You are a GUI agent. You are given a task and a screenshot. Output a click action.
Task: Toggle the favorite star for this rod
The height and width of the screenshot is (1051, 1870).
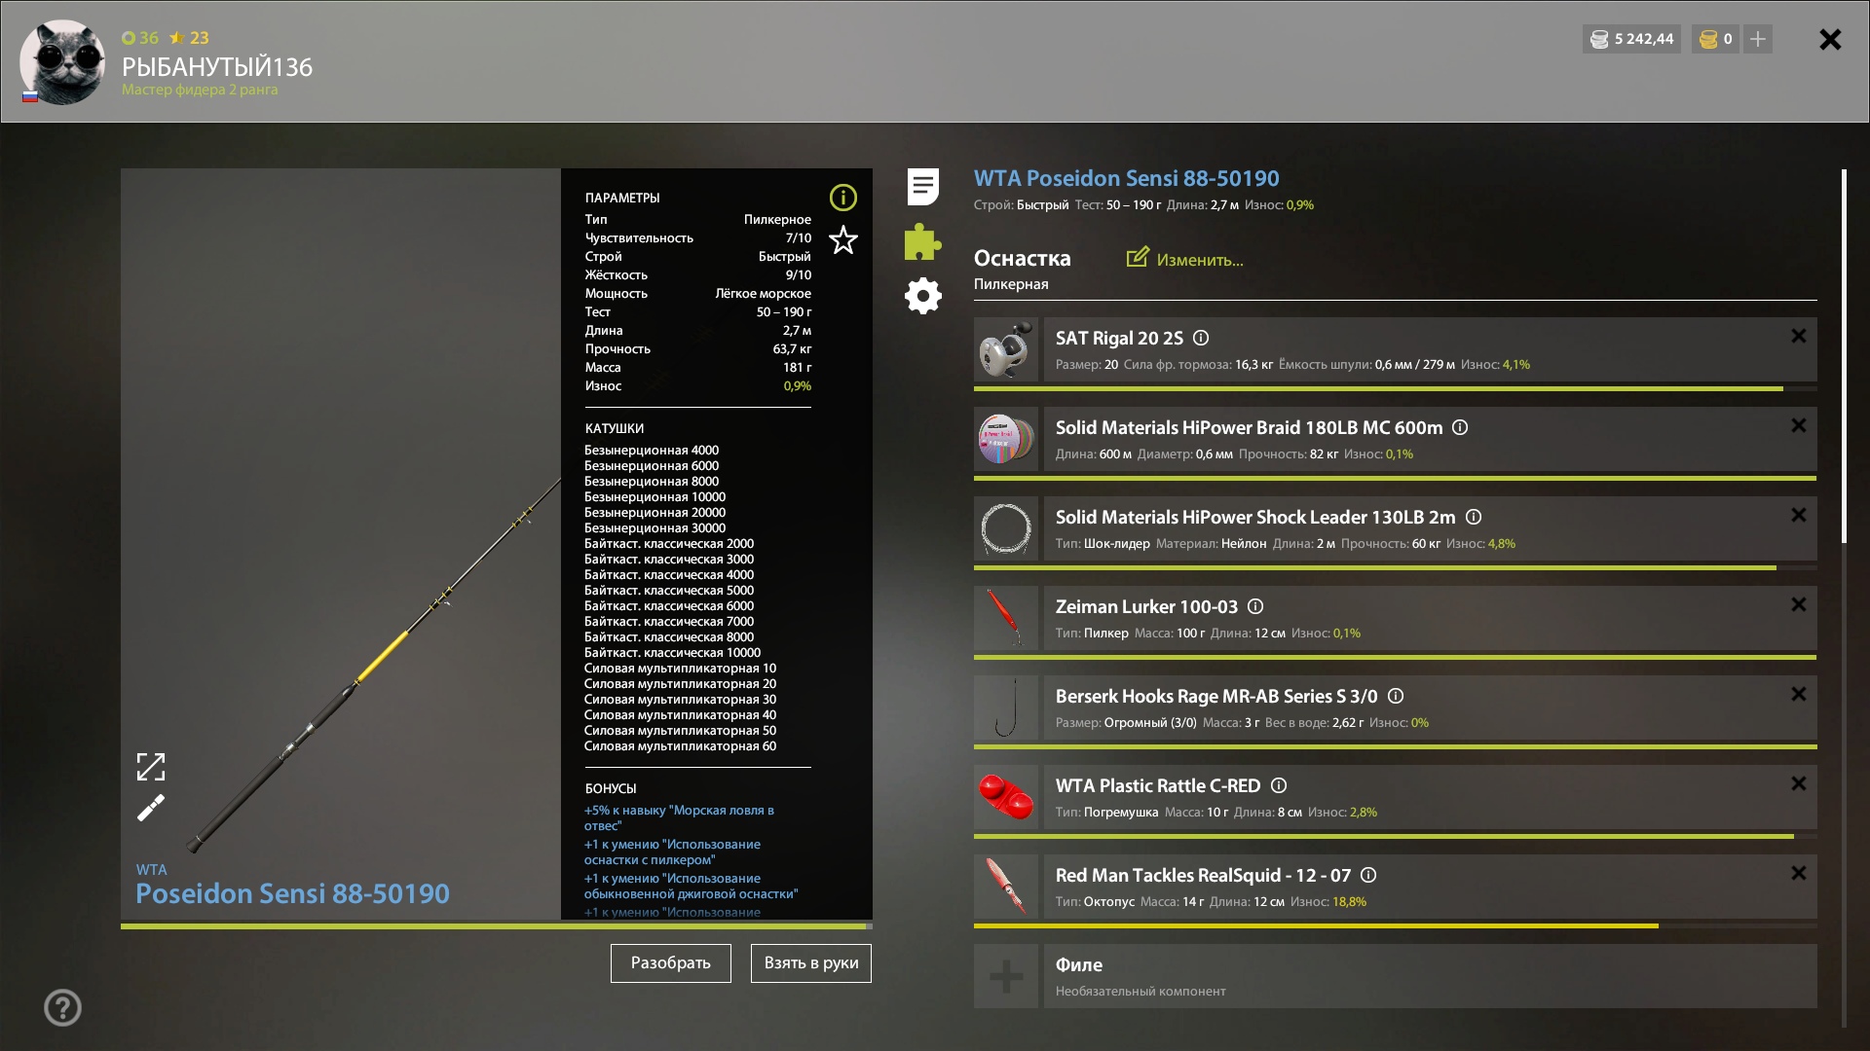[x=843, y=241]
